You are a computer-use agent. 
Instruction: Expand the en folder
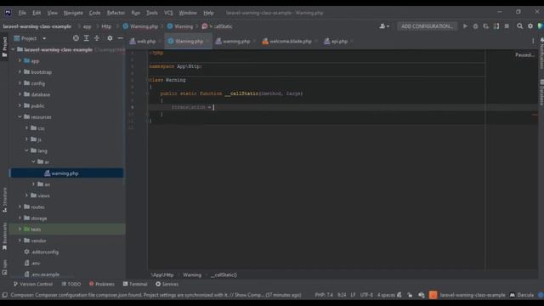pos(34,184)
